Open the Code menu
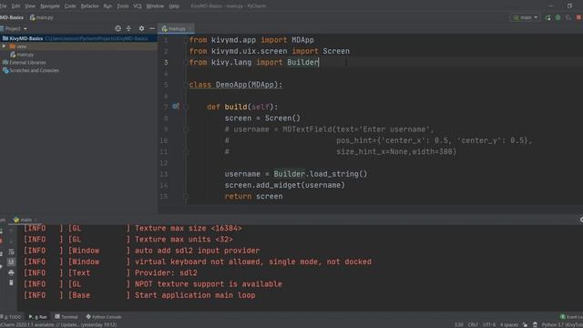The width and height of the screenshot is (583, 328). tap(70, 6)
